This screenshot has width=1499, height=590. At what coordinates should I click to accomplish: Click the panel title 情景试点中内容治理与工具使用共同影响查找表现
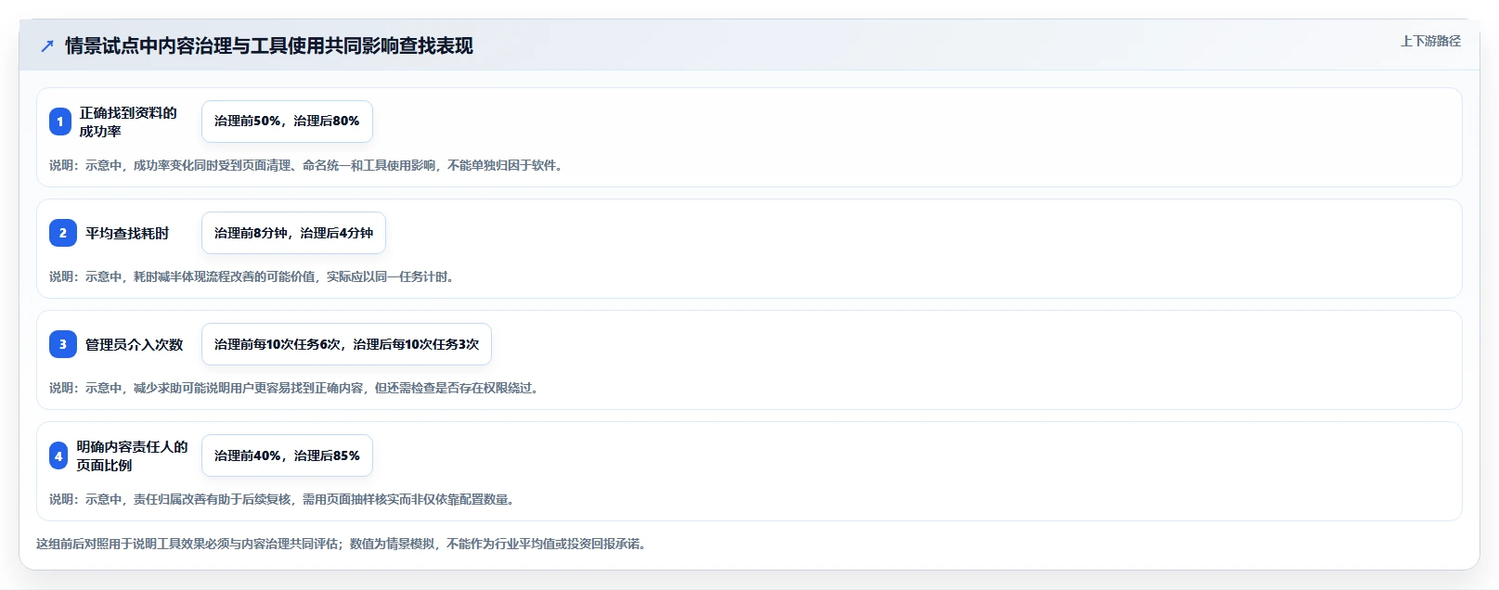269,45
